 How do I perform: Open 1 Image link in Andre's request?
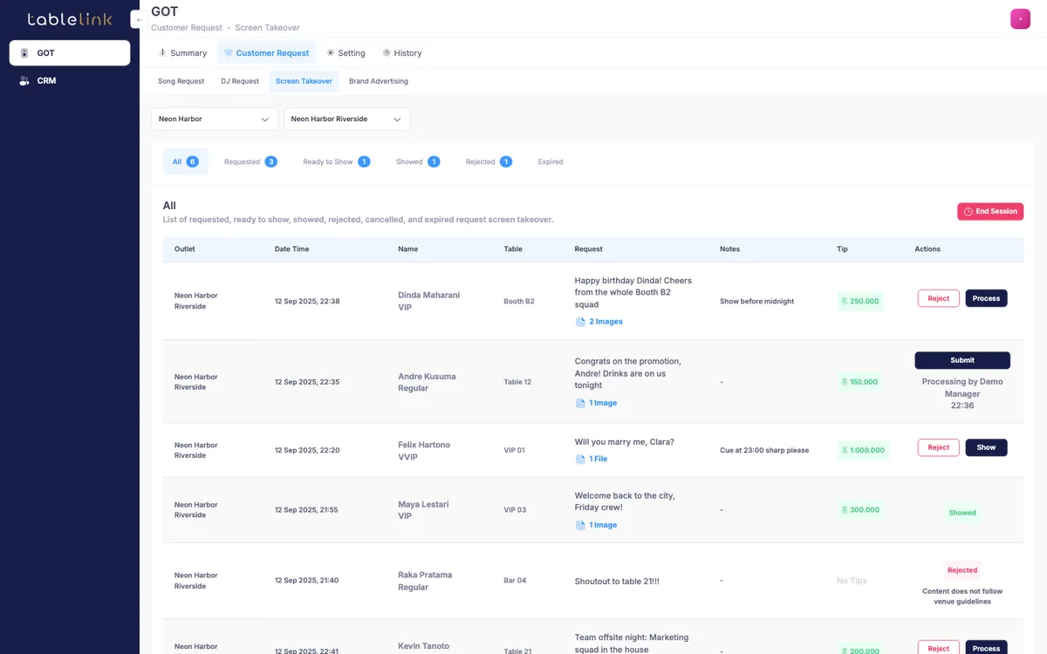pos(603,403)
